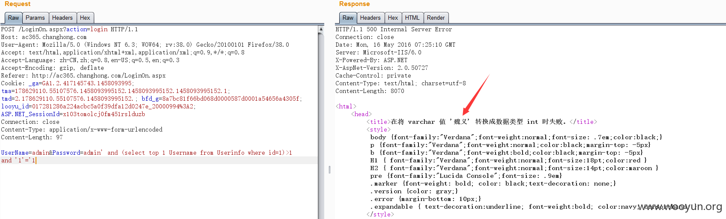Click the Cache-Control: private line

point(373,75)
